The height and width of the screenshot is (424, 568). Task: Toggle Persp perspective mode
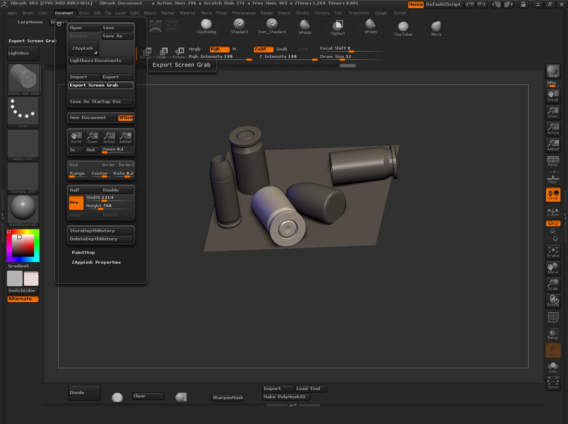[553, 161]
